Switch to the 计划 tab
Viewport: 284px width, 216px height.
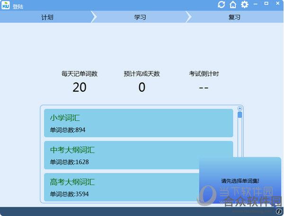(x=47, y=17)
